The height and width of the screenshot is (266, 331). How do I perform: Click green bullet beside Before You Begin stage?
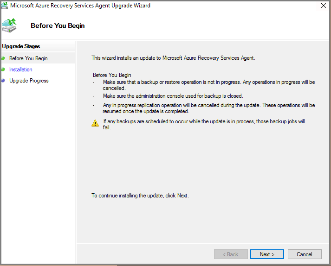click(3, 58)
